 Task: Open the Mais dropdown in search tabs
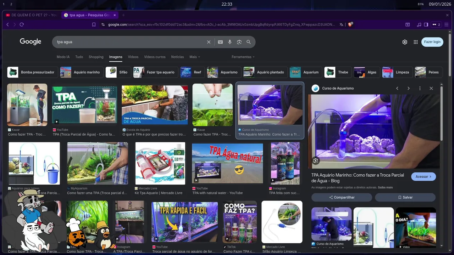click(195, 57)
